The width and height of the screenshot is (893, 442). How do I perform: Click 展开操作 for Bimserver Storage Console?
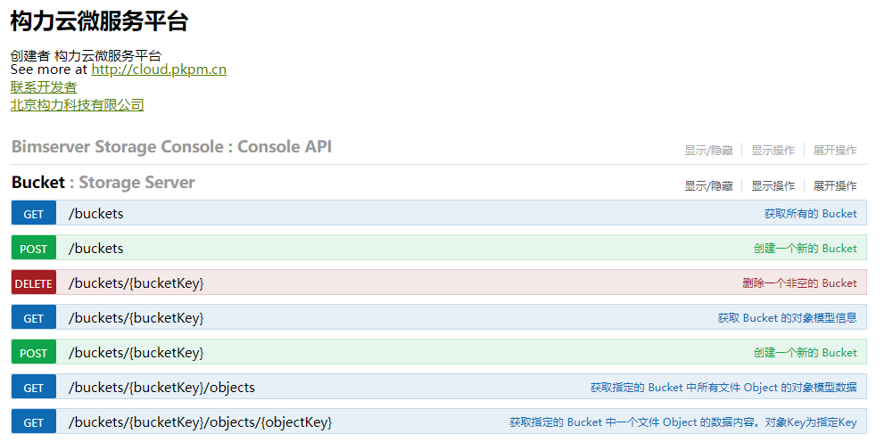(x=835, y=151)
